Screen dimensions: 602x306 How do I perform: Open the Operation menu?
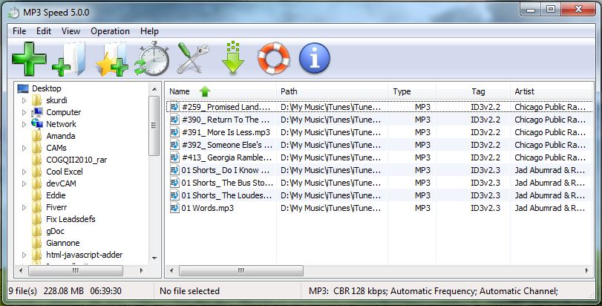tap(110, 31)
